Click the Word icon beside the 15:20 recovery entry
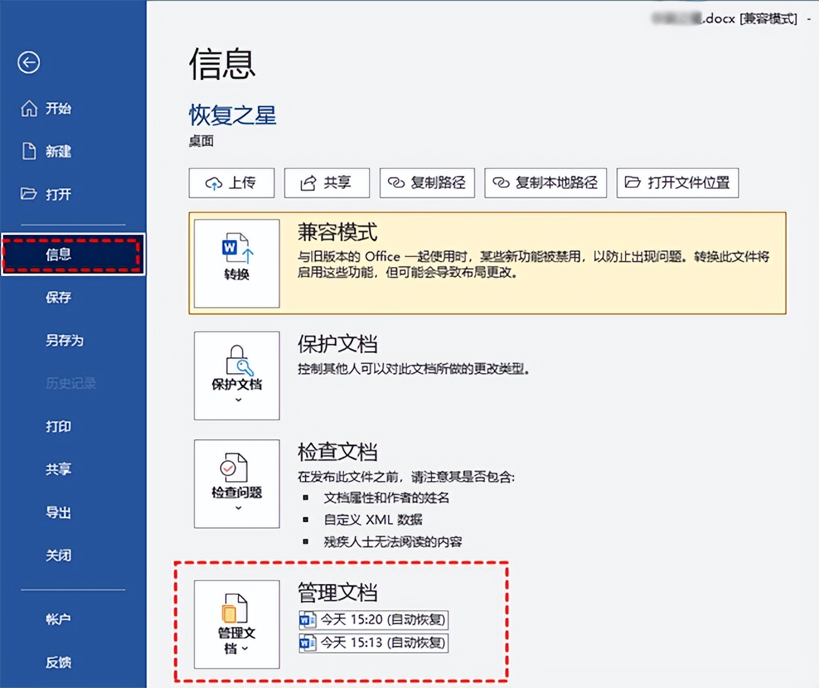Viewport: 819px width, 688px height. 307,620
